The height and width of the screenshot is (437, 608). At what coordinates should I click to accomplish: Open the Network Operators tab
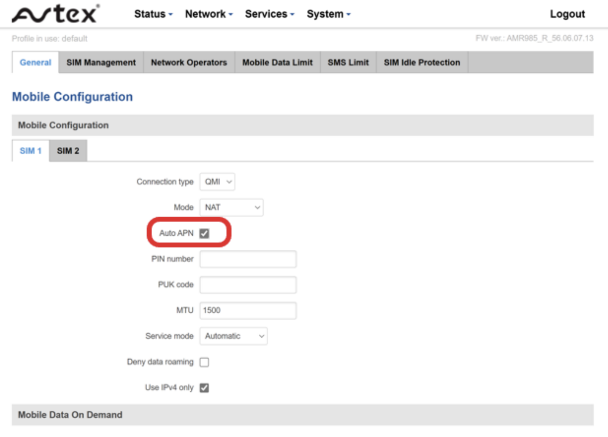coord(189,62)
